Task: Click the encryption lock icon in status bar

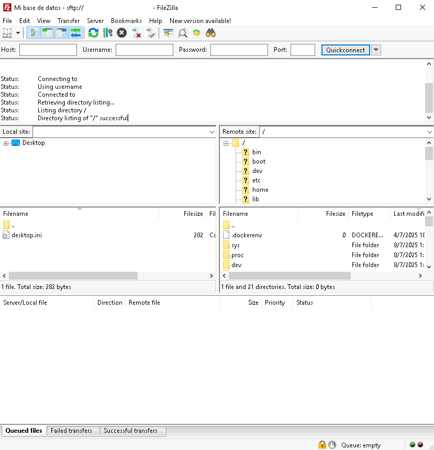Action: pyautogui.click(x=322, y=445)
